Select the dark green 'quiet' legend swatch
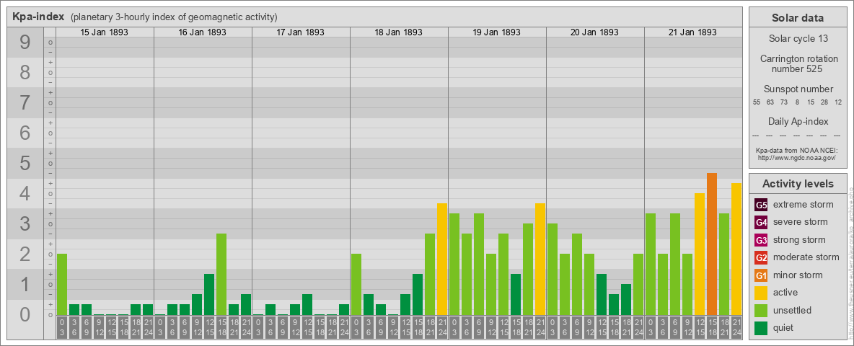The width and height of the screenshot is (854, 346). 761,327
